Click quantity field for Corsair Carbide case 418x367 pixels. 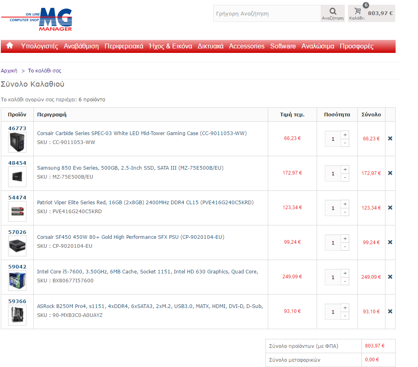tap(333, 139)
